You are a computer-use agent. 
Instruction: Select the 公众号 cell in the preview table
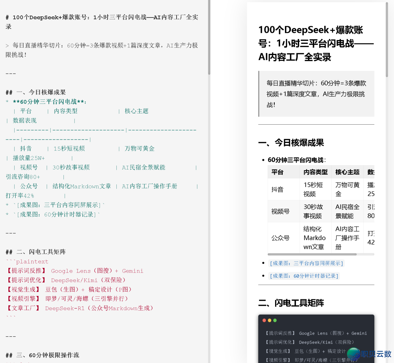click(x=284, y=238)
